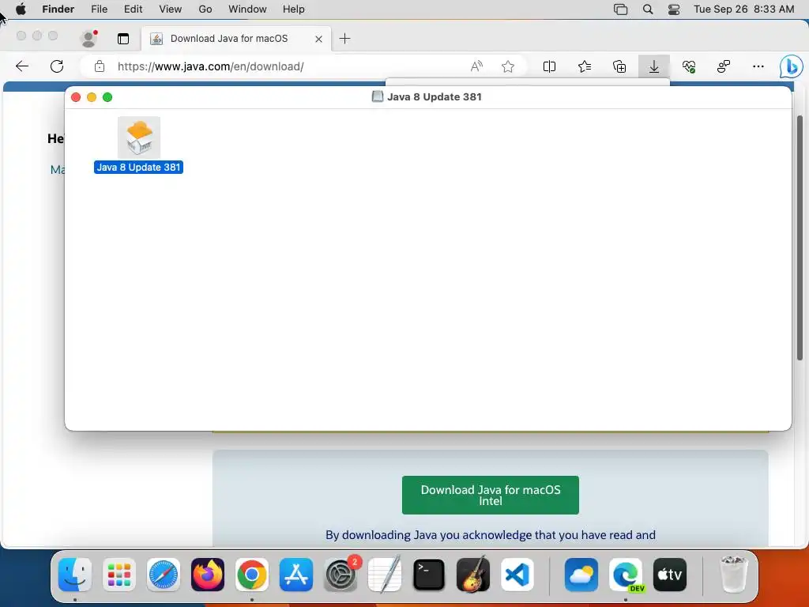Viewport: 809px width, 607px height.
Task: Launch GarageBand from the Dock
Action: (473, 575)
